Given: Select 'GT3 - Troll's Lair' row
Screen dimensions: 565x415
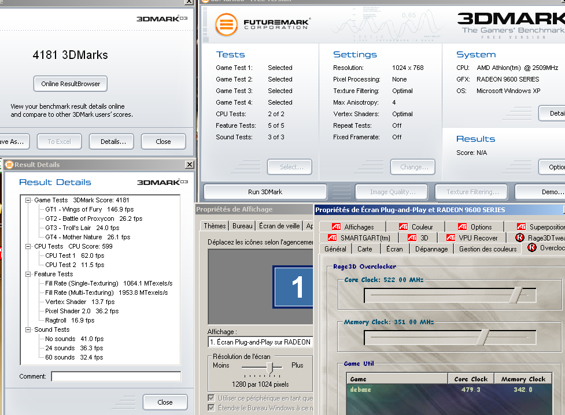Looking at the screenshot, I should tap(82, 228).
